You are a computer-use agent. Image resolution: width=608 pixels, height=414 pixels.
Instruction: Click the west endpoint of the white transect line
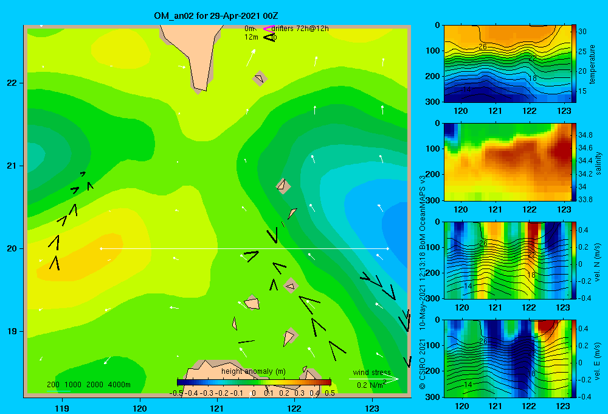[x=101, y=248]
